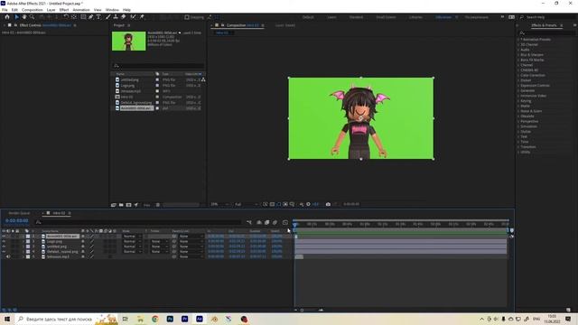Image resolution: width=578 pixels, height=325 pixels.
Task: Toggle the Snapping checkbox in the toolbar
Action: (x=187, y=17)
